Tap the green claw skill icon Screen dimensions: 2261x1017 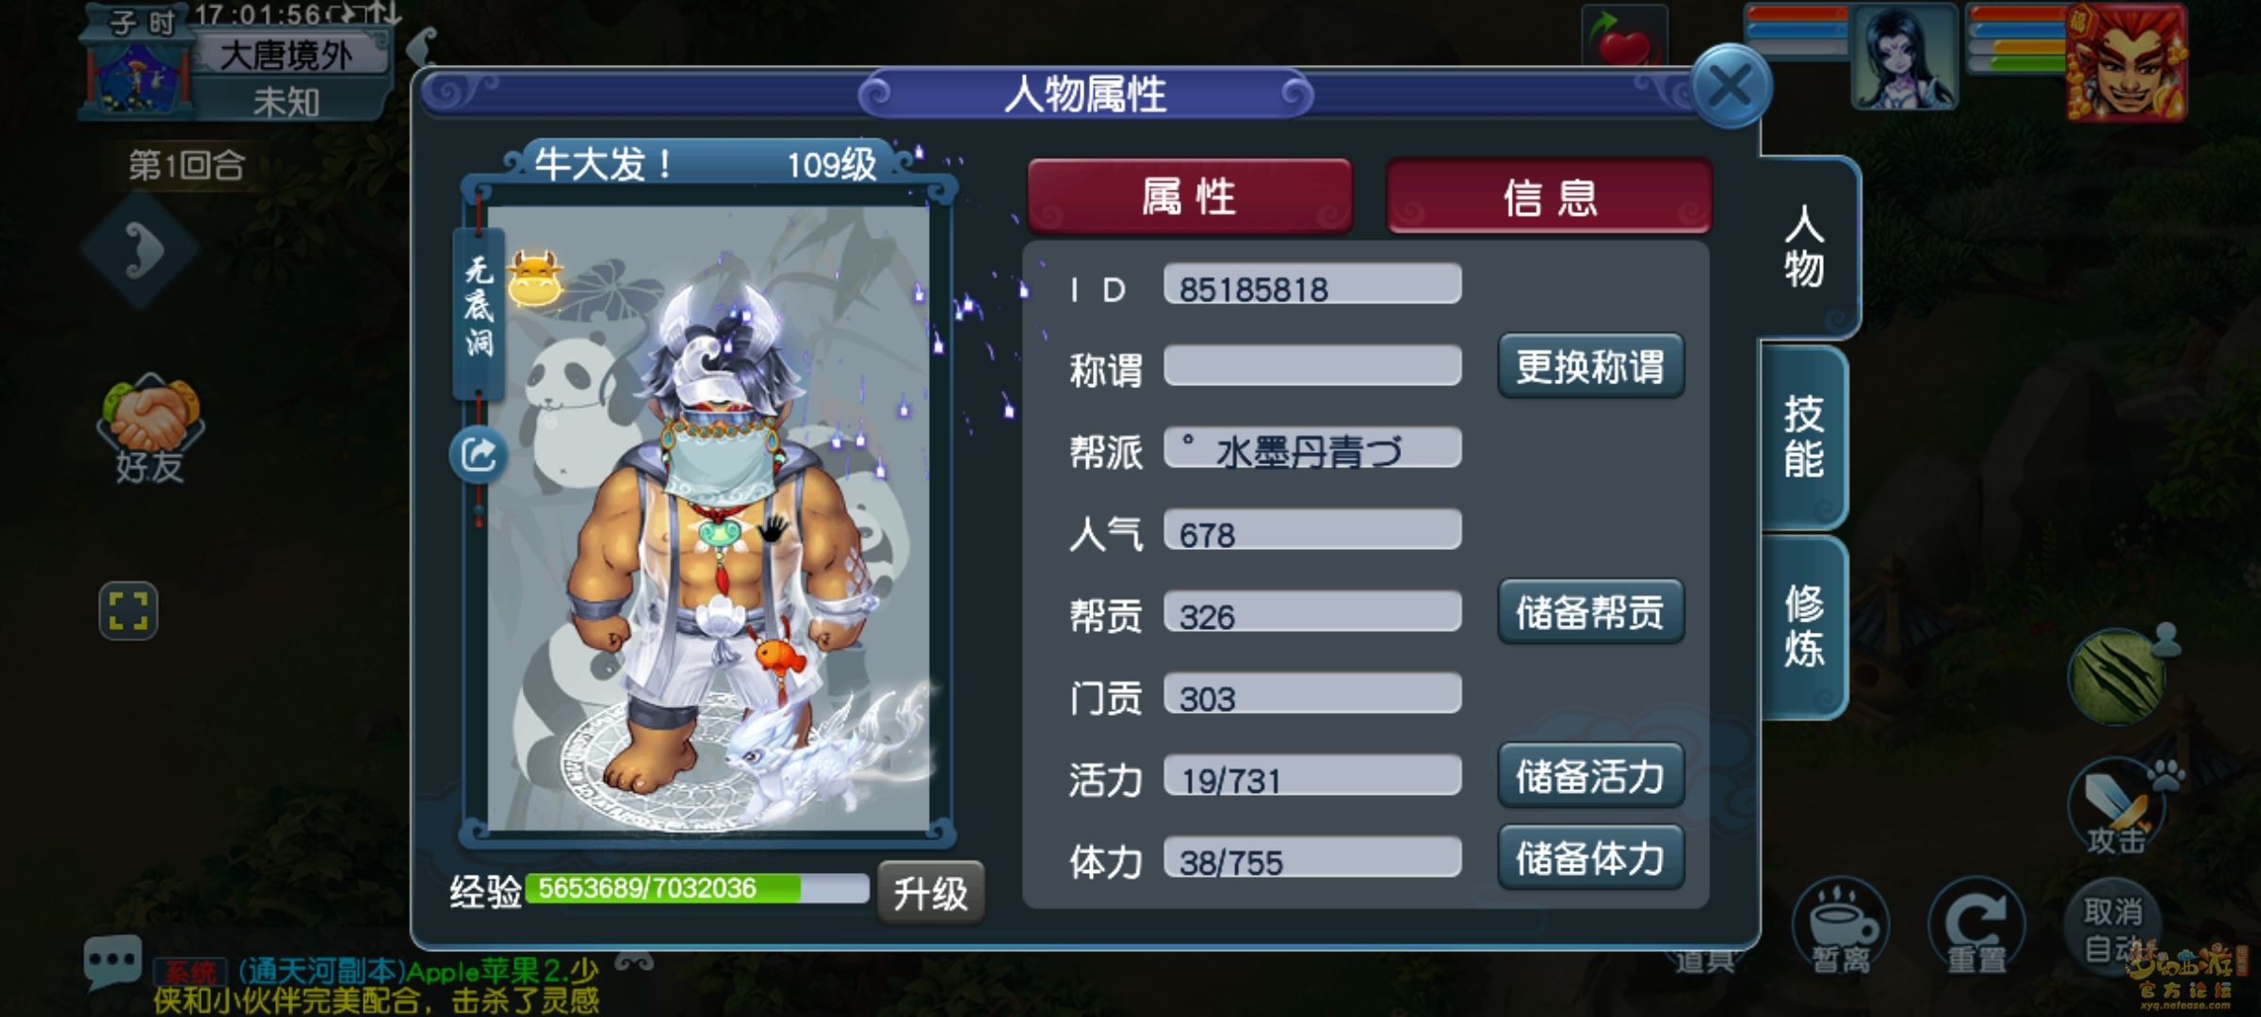tap(2117, 676)
